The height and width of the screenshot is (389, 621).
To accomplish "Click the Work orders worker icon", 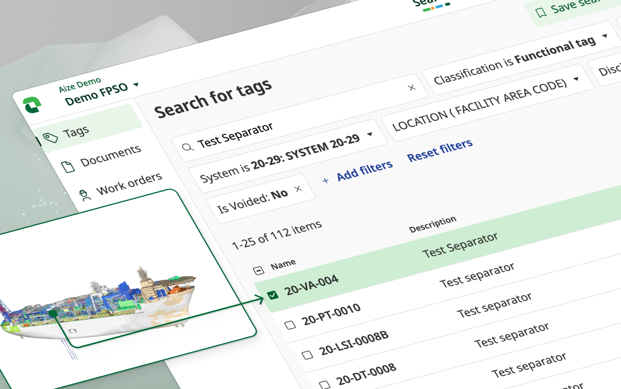I will [x=84, y=195].
